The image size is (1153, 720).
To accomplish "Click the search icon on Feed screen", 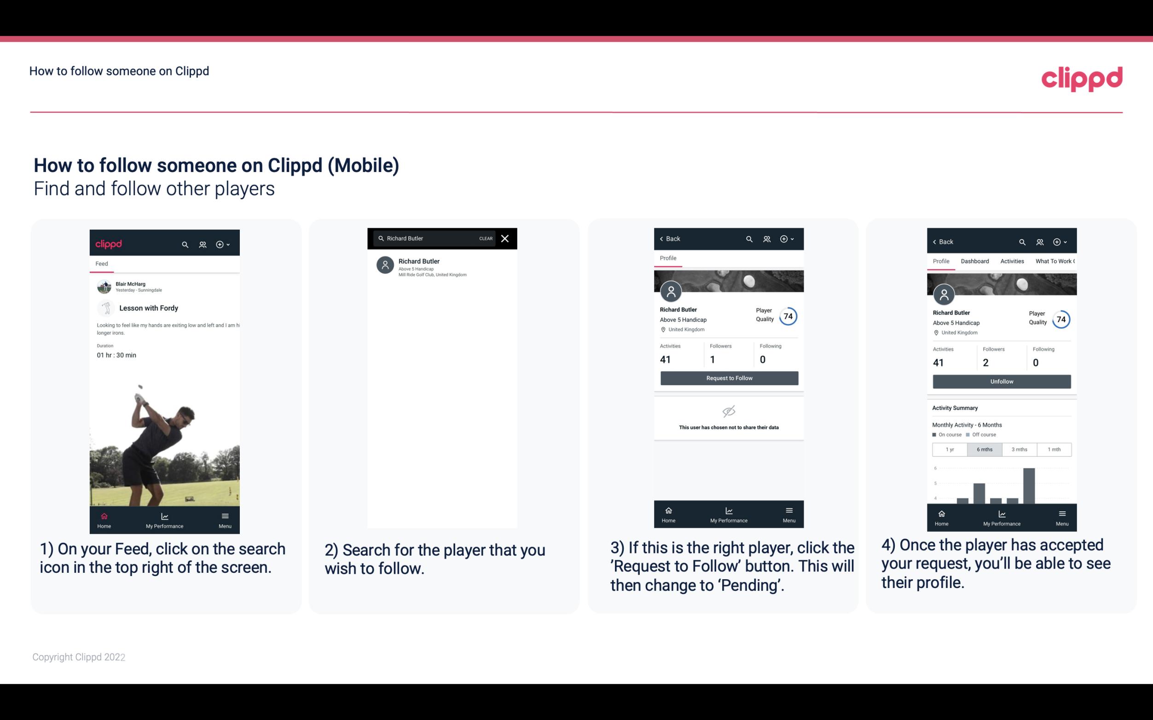I will tap(184, 243).
